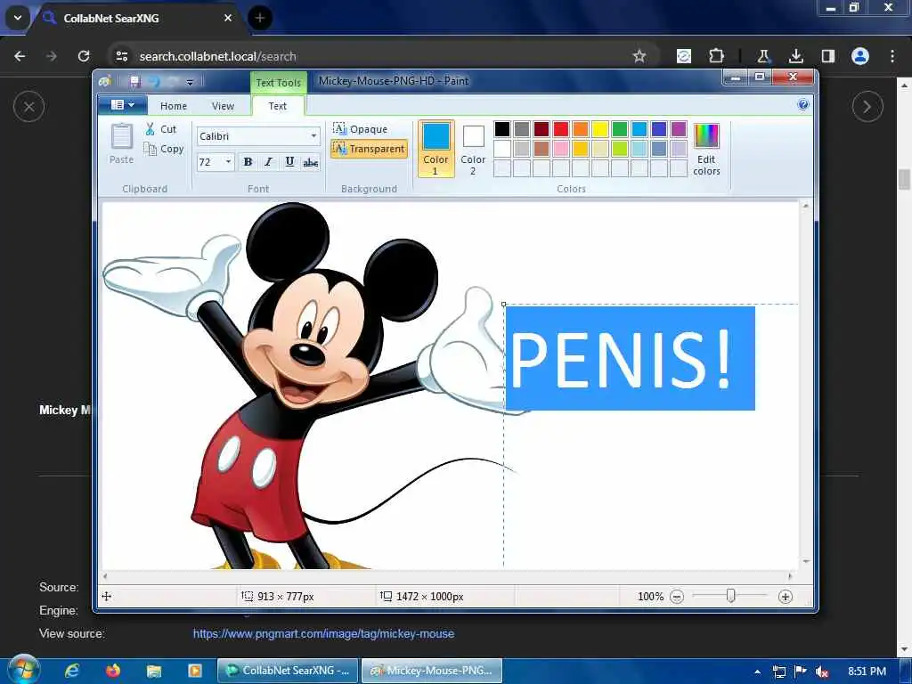
Task: Click inside the blue text box on canvas
Action: pos(630,358)
